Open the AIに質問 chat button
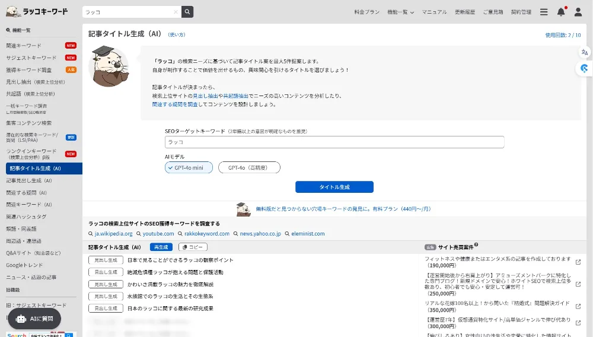This screenshot has width=593, height=337. pos(34,319)
